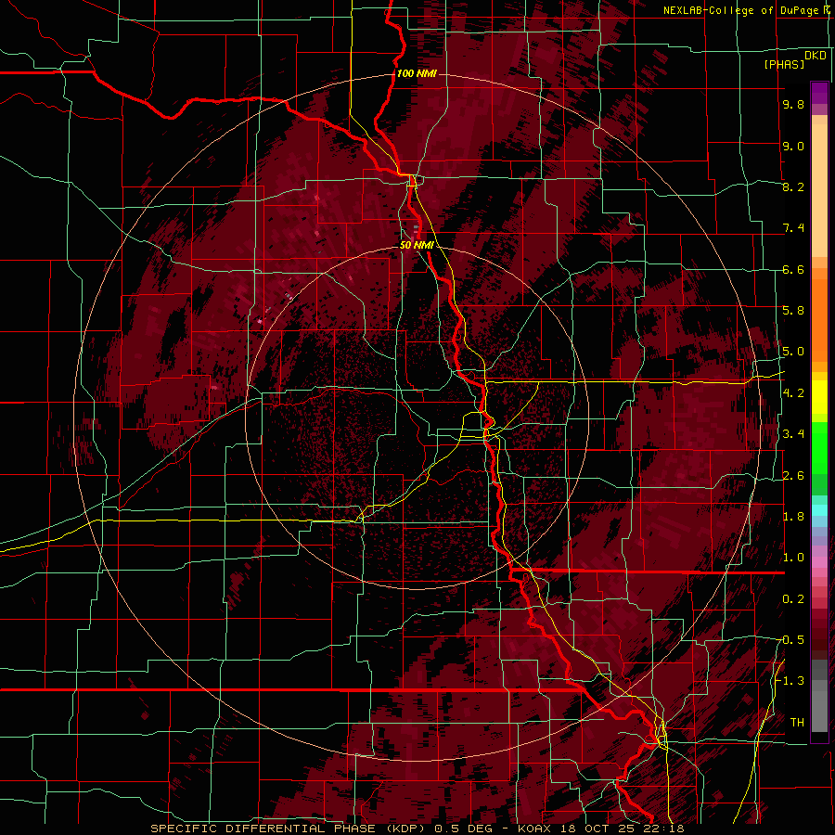Viewport: 835px width, 835px height.
Task: Click the cyan segment of the color bar
Action: click(819, 510)
